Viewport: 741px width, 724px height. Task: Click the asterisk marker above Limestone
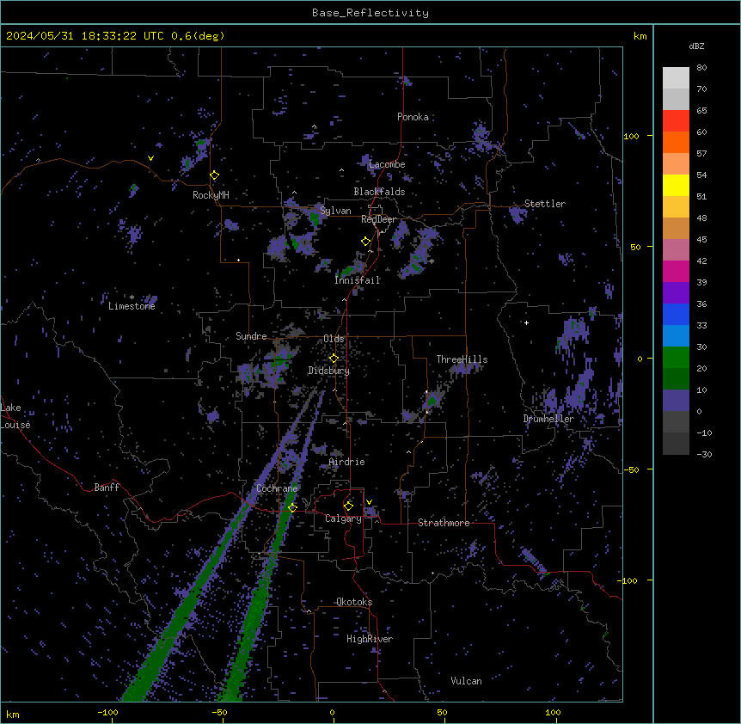(132, 298)
